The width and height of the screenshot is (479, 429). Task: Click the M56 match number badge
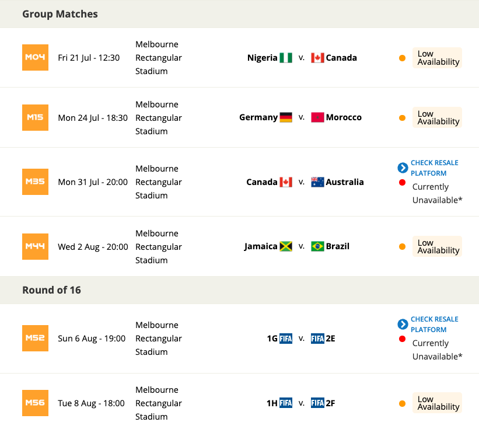[x=35, y=403]
